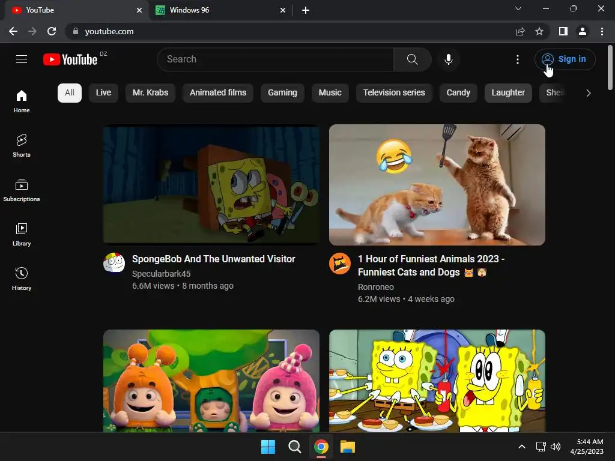Click the YouTube logo
Viewport: 615px width, 461px height.
point(70,59)
